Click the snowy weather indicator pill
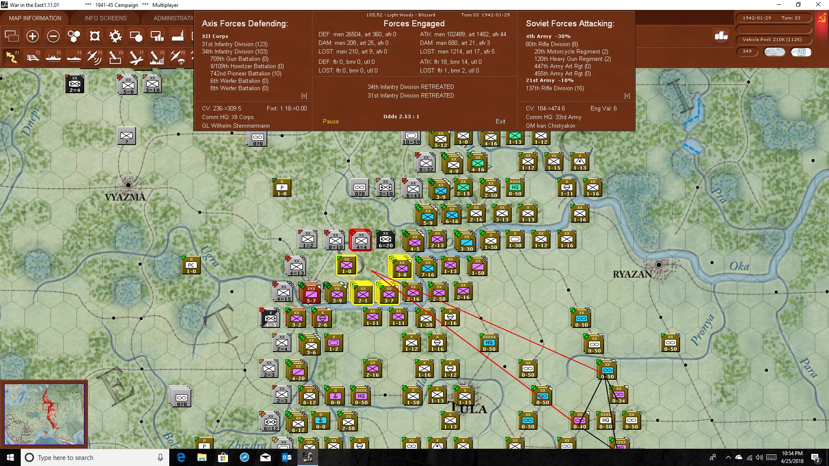The height and width of the screenshot is (466, 829). 774,52
